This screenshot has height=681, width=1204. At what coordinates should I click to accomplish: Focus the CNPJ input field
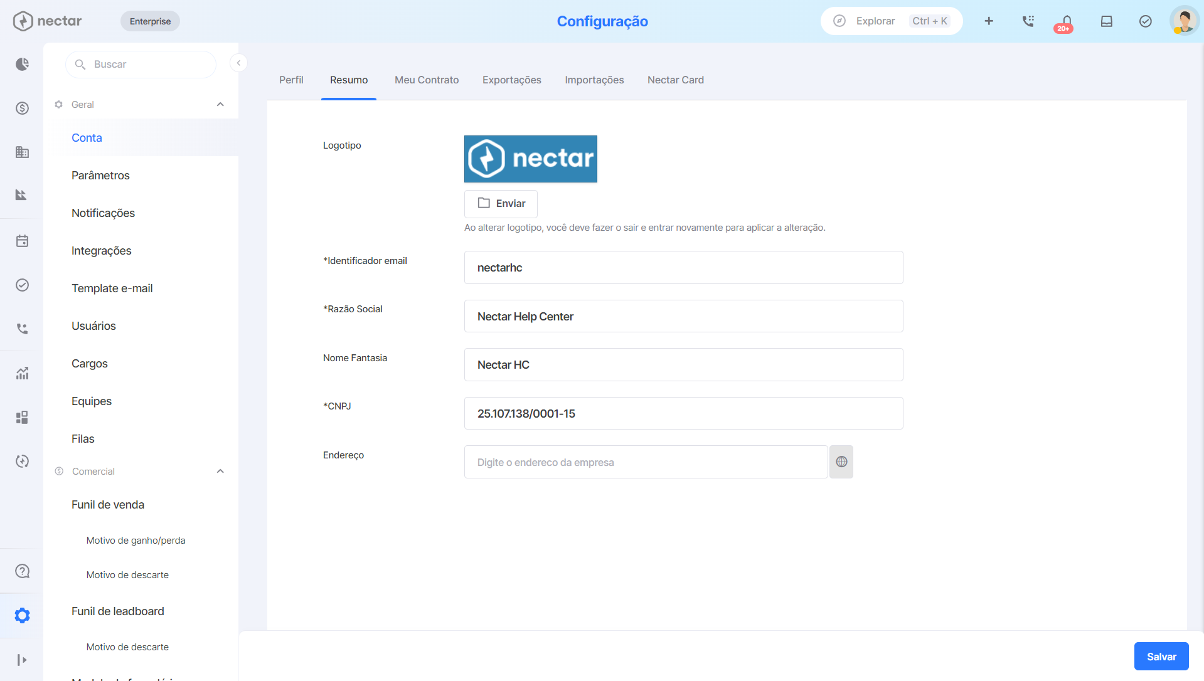pos(683,413)
